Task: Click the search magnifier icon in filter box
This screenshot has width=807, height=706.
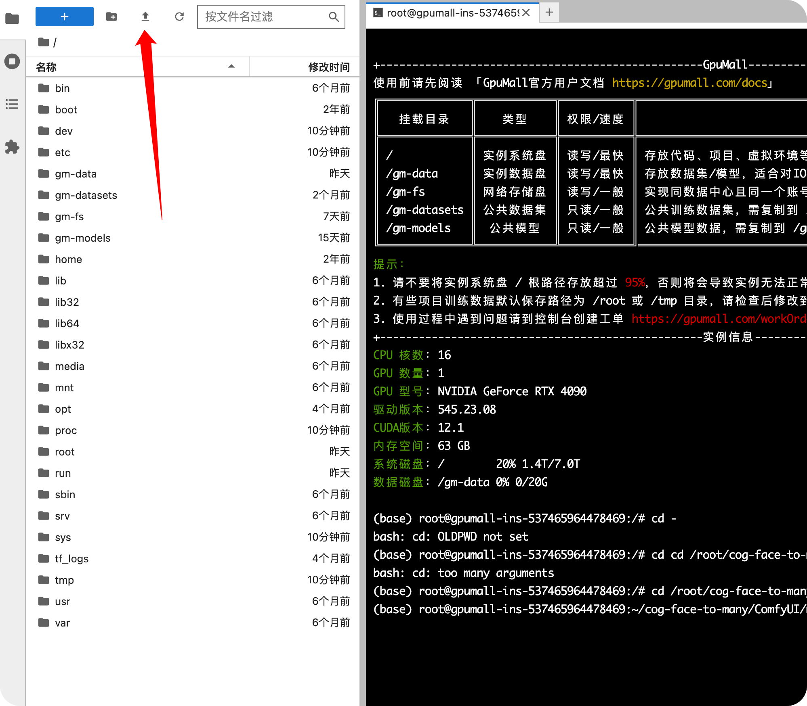Action: [x=334, y=17]
